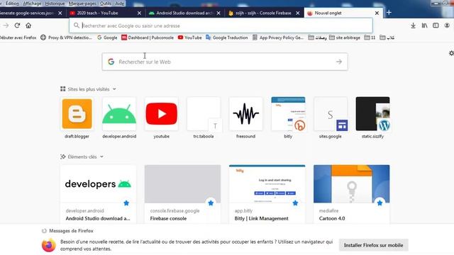This screenshot has width=454, height=255.
Task: Switch to Generate google-services.json tab
Action: click(x=28, y=13)
